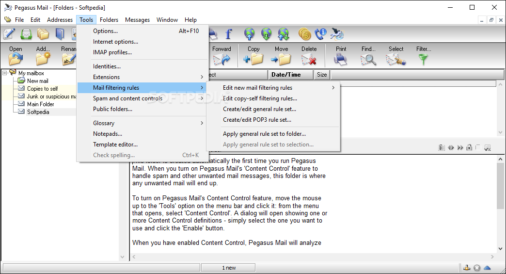Open Template editor... menu entry
The height and width of the screenshot is (274, 506).
click(x=142, y=144)
